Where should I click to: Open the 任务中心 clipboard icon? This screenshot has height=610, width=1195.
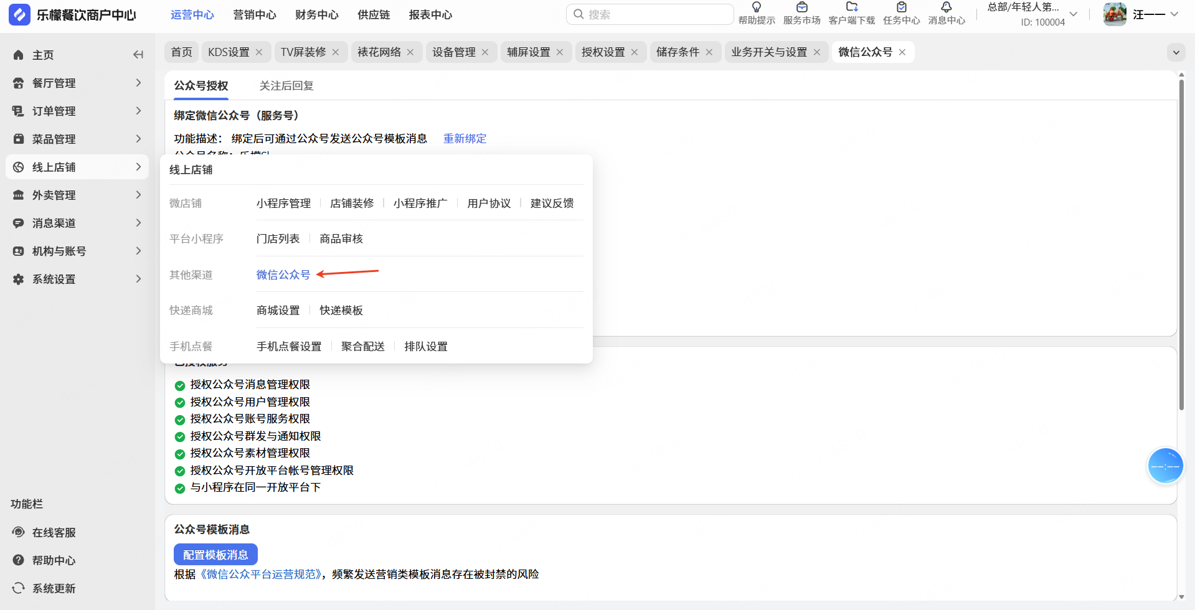point(901,7)
